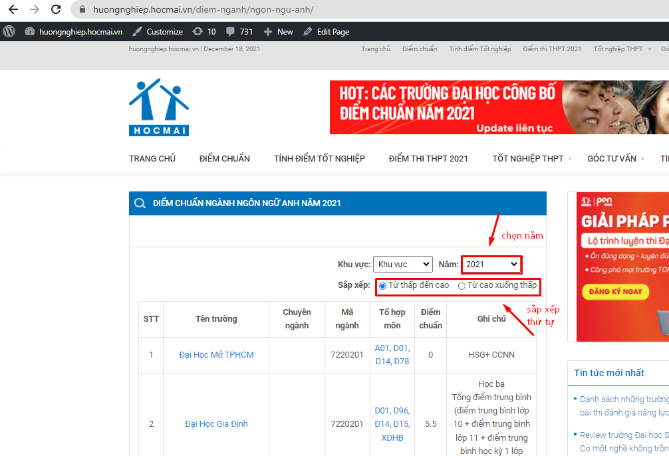The height and width of the screenshot is (456, 669).
Task: Click the browser forward arrow
Action: [35, 10]
